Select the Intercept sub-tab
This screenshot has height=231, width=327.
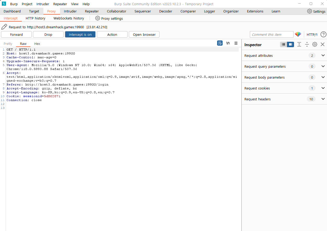coord(11,18)
